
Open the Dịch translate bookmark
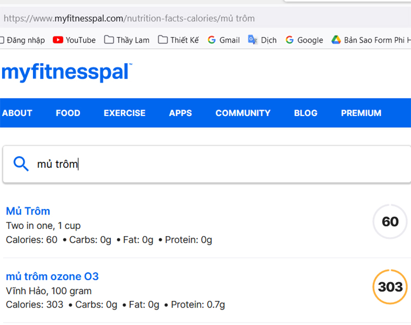[263, 40]
